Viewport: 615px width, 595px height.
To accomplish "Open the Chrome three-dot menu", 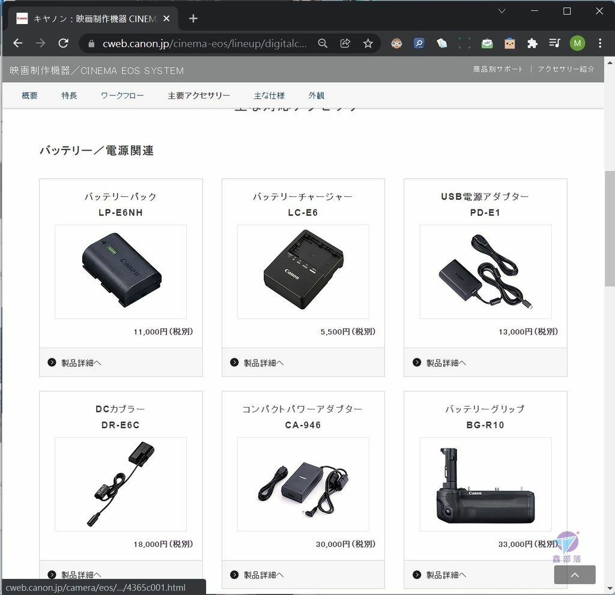I will (600, 43).
